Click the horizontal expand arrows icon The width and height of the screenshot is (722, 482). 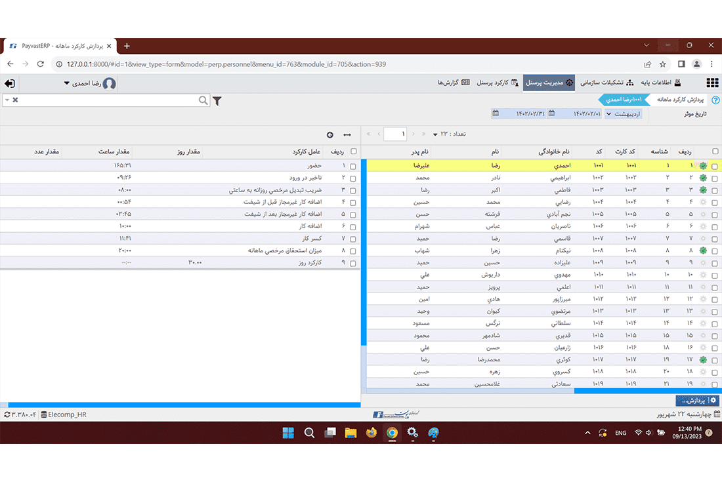(x=347, y=134)
